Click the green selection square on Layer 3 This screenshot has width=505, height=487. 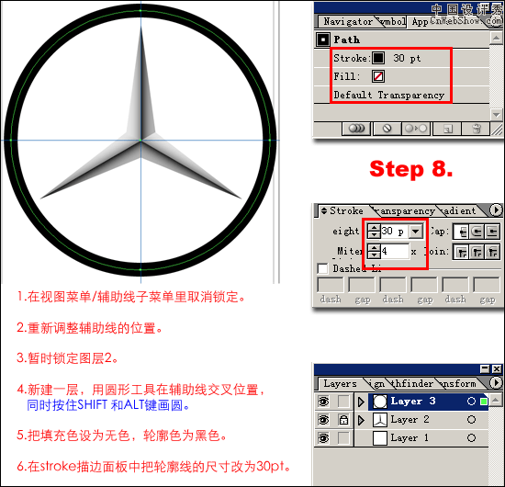[483, 402]
